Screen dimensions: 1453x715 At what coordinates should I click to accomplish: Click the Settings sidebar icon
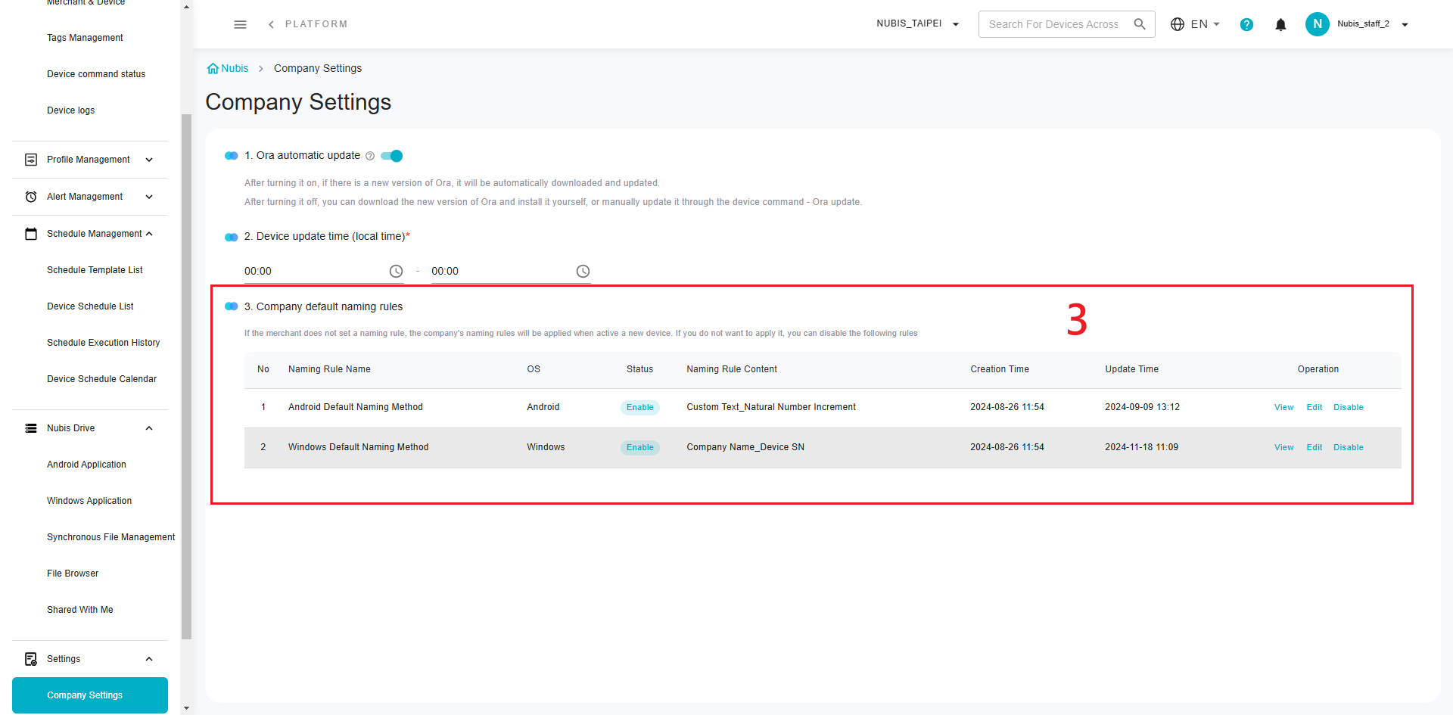31,659
